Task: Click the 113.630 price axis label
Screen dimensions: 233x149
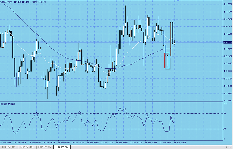Action: point(227,86)
